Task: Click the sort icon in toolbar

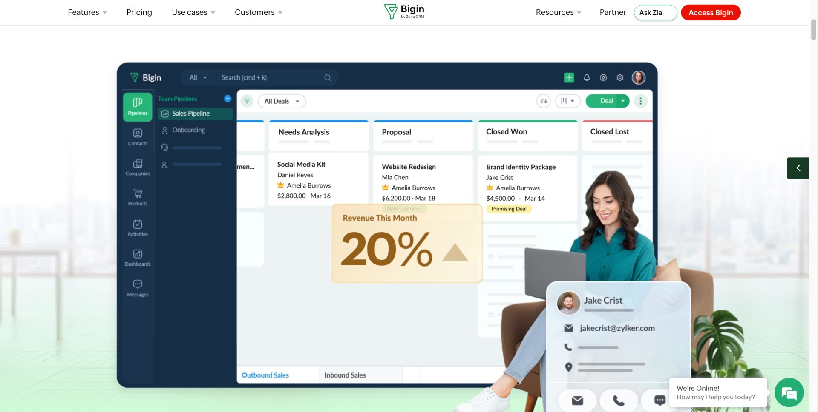Action: (x=544, y=101)
